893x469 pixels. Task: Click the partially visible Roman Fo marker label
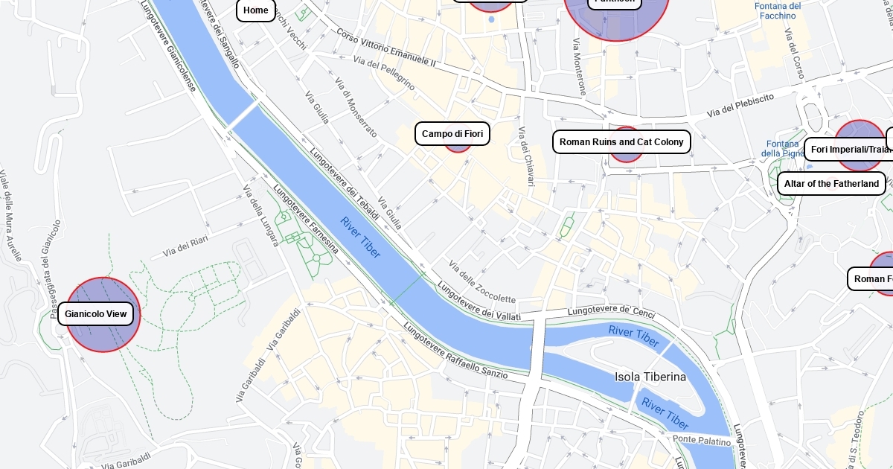(870, 279)
